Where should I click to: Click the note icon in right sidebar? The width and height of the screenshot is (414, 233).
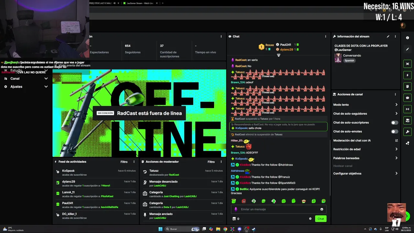point(407,86)
